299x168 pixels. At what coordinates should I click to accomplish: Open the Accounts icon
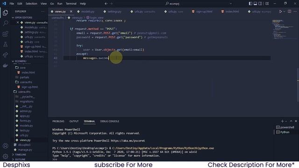[x=5, y=146]
